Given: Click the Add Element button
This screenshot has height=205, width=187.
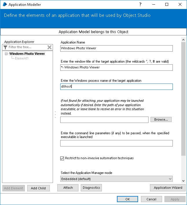Looking at the screenshot, I should pyautogui.click(x=14, y=188).
